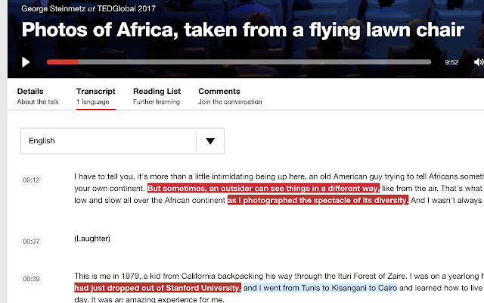This screenshot has width=484, height=303.
Task: Click the '(Laughter)' transcript line
Action: point(92,239)
